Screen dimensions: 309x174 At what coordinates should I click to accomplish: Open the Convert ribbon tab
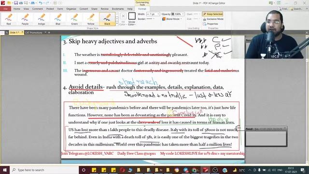(x=84, y=9)
